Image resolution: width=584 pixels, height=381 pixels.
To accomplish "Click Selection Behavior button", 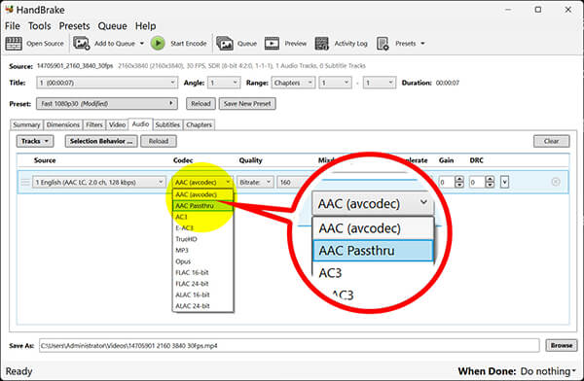I will point(101,141).
